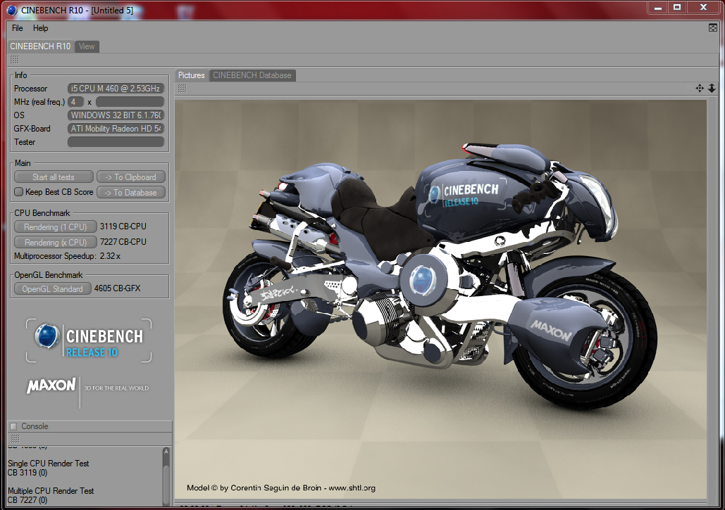
Task: Click the 3119 CB-CPU score text
Action: (x=123, y=227)
